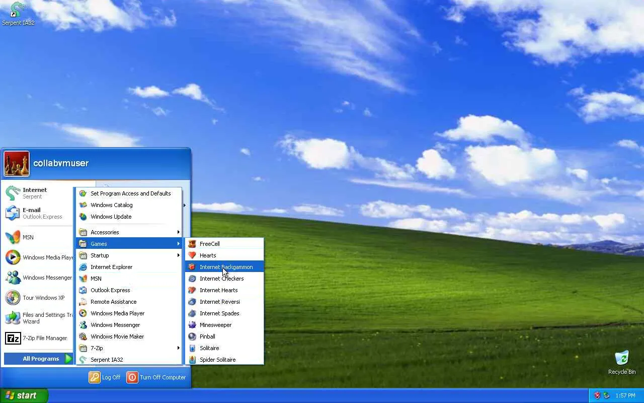Click the collabvmuser username text
This screenshot has height=403, width=644.
(x=61, y=163)
